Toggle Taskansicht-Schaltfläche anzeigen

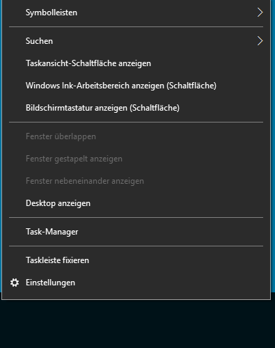click(x=136, y=63)
